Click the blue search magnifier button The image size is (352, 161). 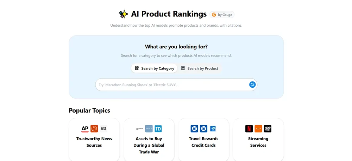(x=252, y=85)
